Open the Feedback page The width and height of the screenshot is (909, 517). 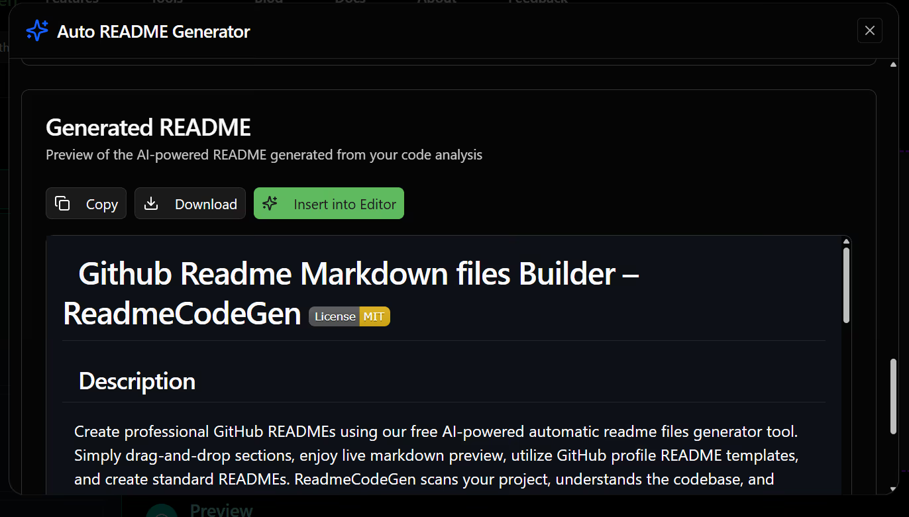click(537, 3)
